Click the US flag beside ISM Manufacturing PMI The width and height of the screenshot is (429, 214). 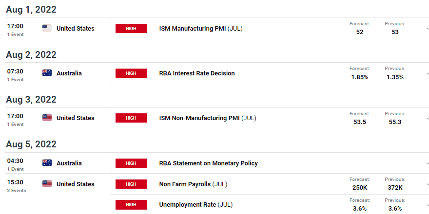pos(47,28)
